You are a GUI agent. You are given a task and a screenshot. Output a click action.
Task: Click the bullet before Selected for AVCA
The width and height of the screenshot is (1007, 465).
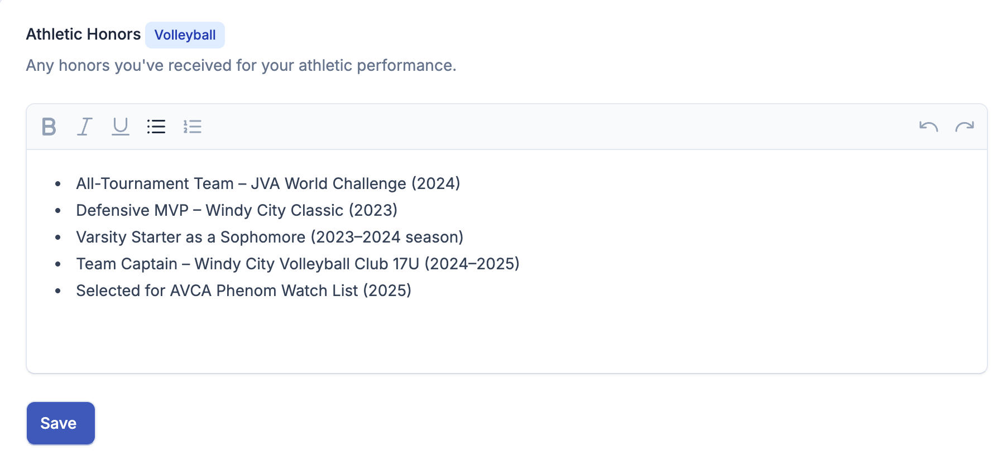(58, 290)
